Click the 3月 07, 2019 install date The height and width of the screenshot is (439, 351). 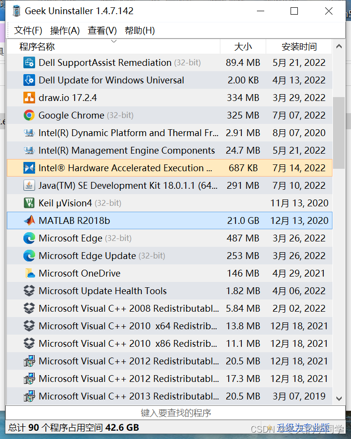299,396
